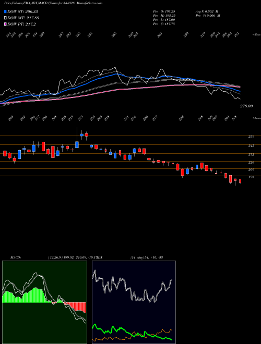
Task: Click the 245 price level label
Action: point(251,145)
